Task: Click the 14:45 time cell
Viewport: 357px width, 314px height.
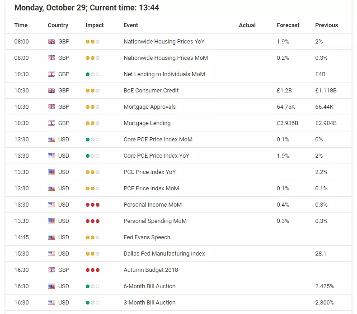Action: [21, 237]
